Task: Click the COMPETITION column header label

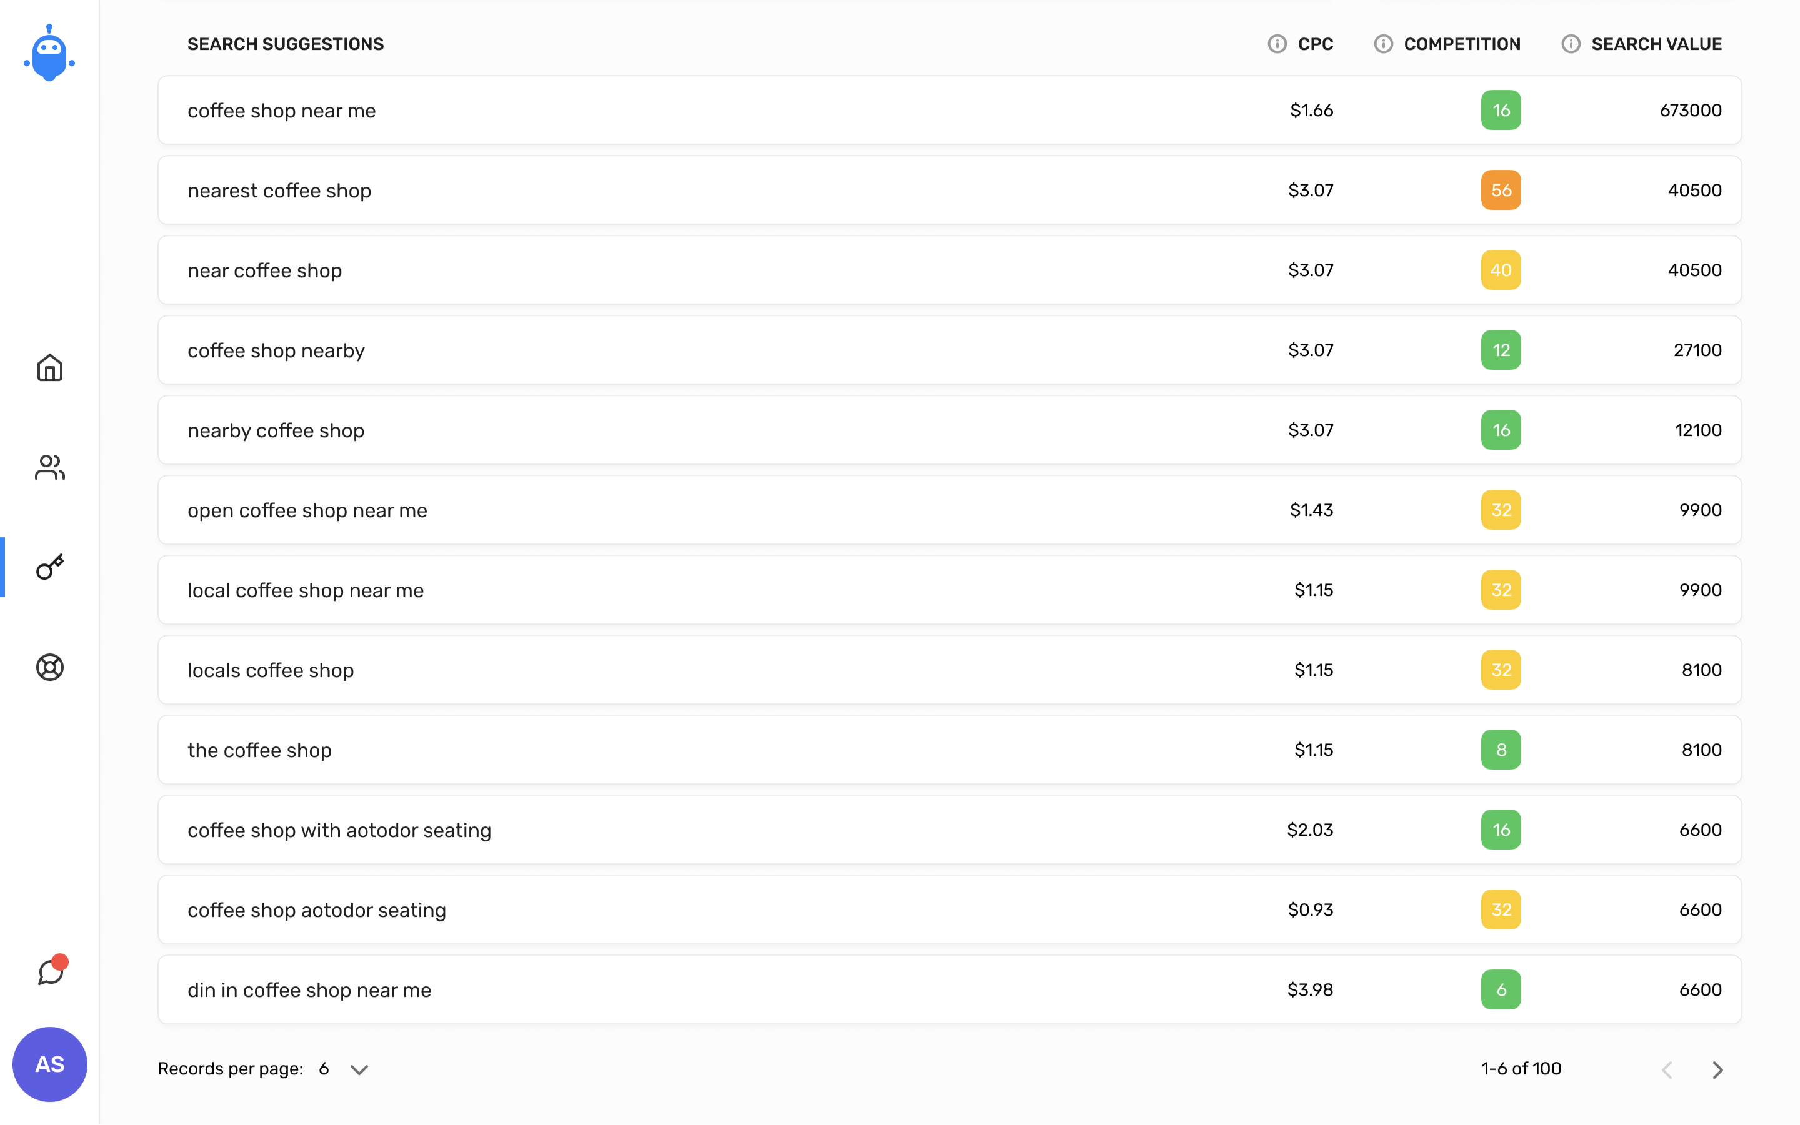Action: (x=1462, y=44)
